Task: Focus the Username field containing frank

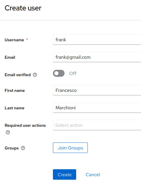Action: coord(97,40)
